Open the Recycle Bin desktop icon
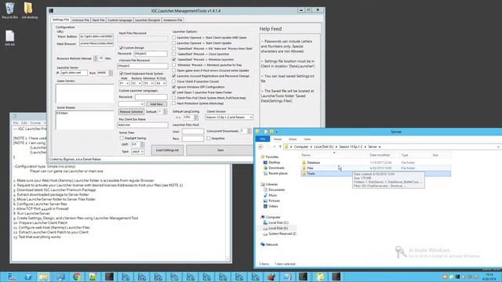This screenshot has height=282, width=502. point(10,10)
